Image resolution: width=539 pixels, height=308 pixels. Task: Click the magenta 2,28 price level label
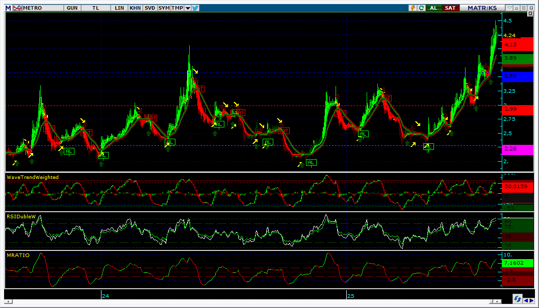click(x=518, y=149)
